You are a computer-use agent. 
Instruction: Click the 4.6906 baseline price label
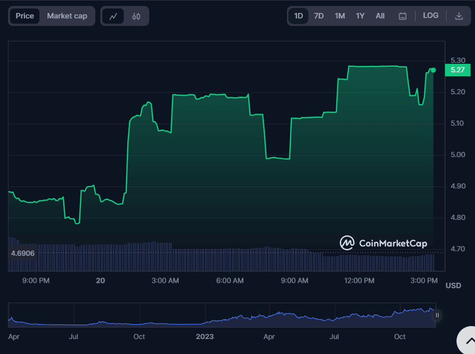point(22,253)
